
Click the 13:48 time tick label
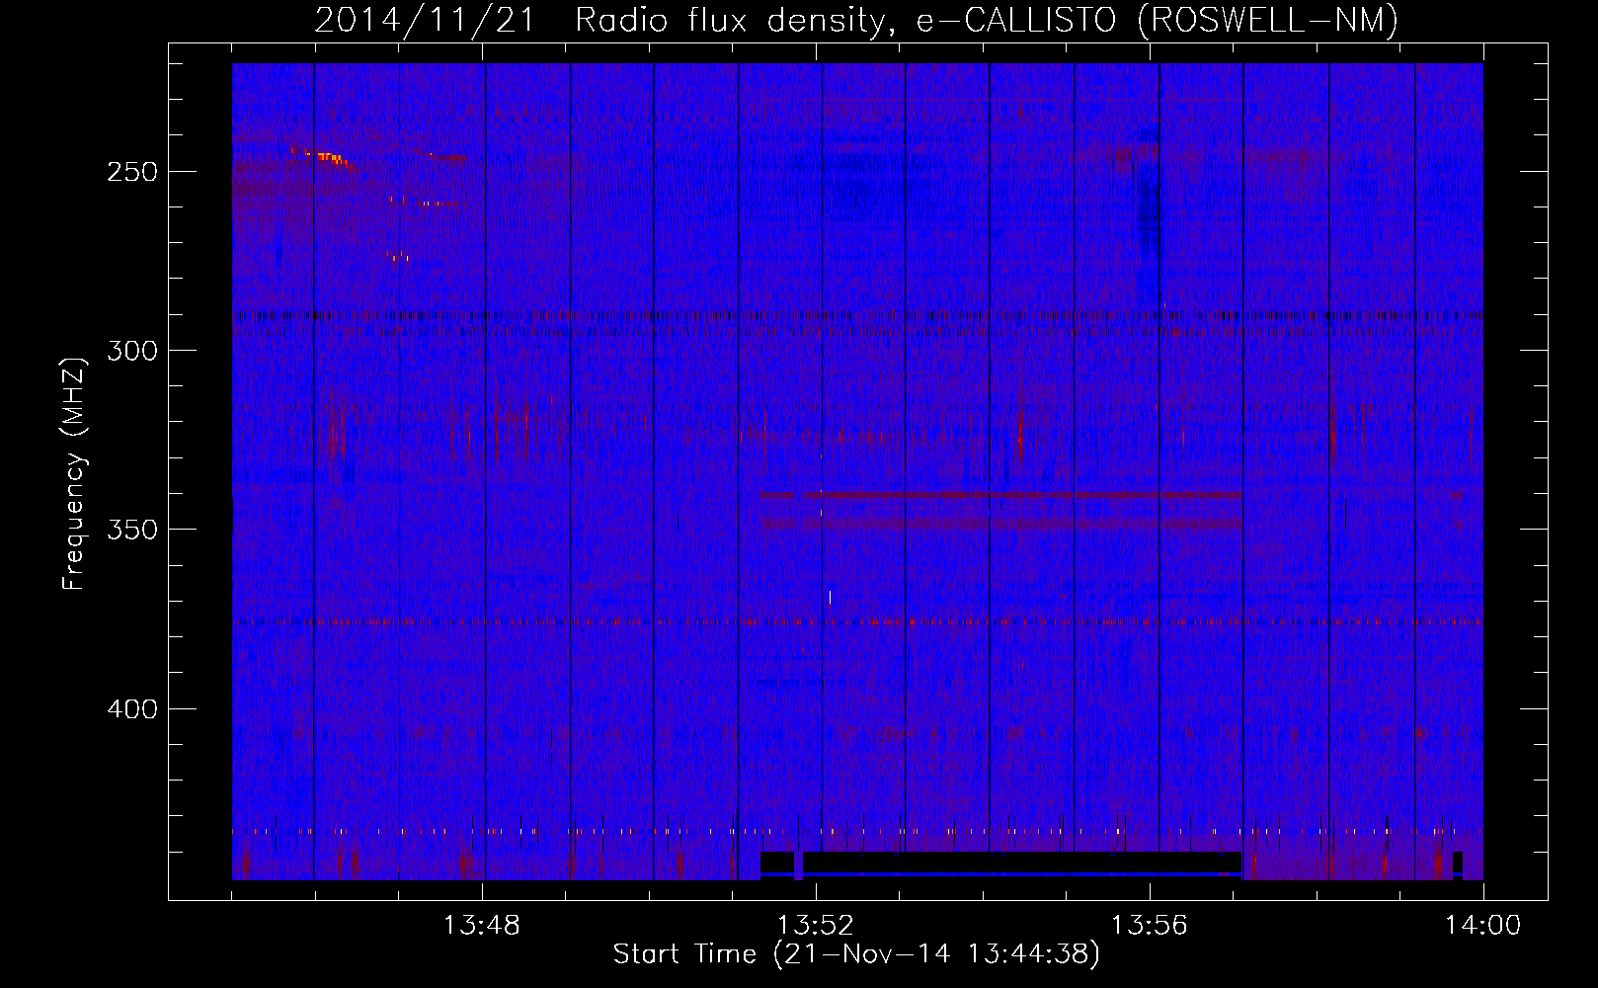tap(482, 926)
